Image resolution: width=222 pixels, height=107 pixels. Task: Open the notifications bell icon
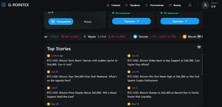[x=190, y=5]
